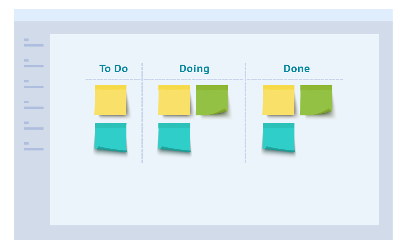Select the fifth left sidebar item
The image size is (406, 249).
pyautogui.click(x=33, y=126)
